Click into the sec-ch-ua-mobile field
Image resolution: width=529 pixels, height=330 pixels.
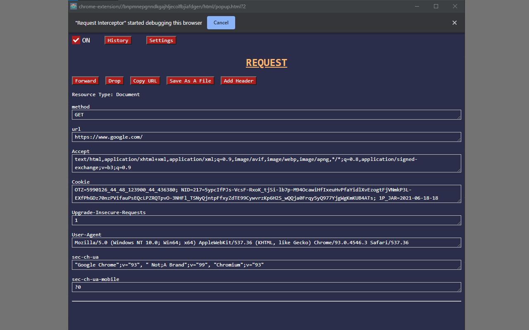click(x=267, y=287)
